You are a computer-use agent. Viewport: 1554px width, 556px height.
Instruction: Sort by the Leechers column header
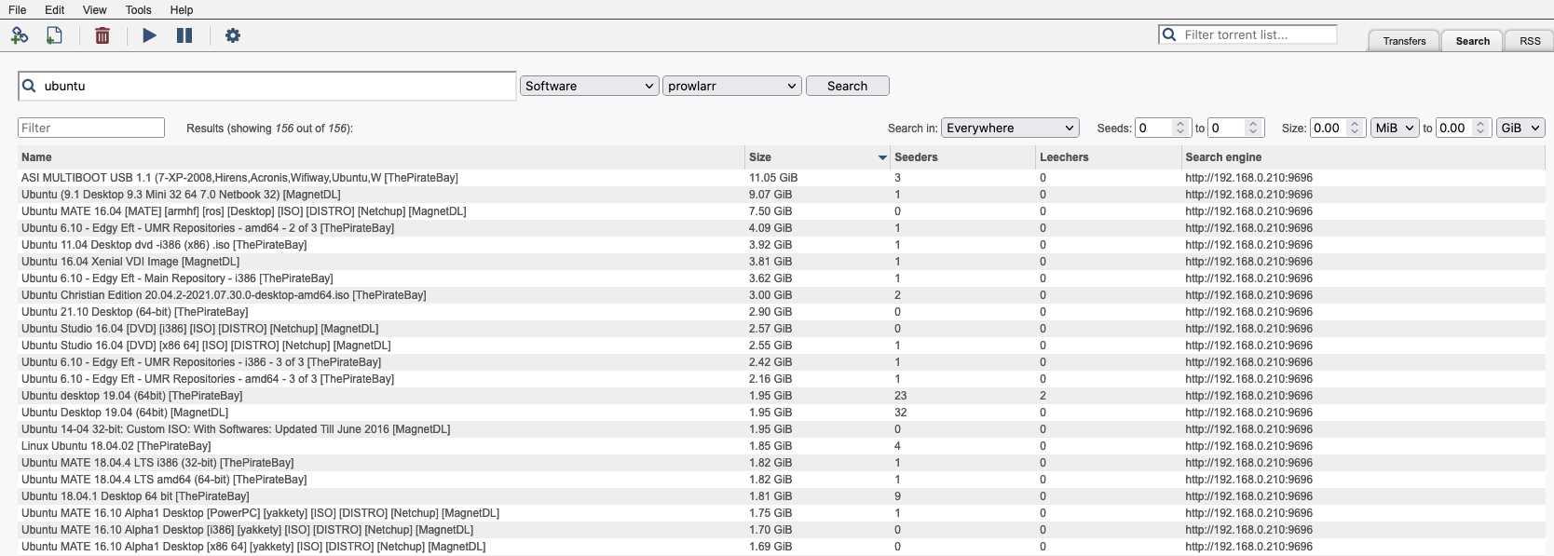pos(1108,157)
